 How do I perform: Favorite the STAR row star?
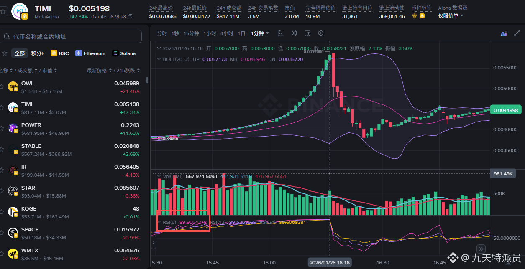[x=2, y=191]
